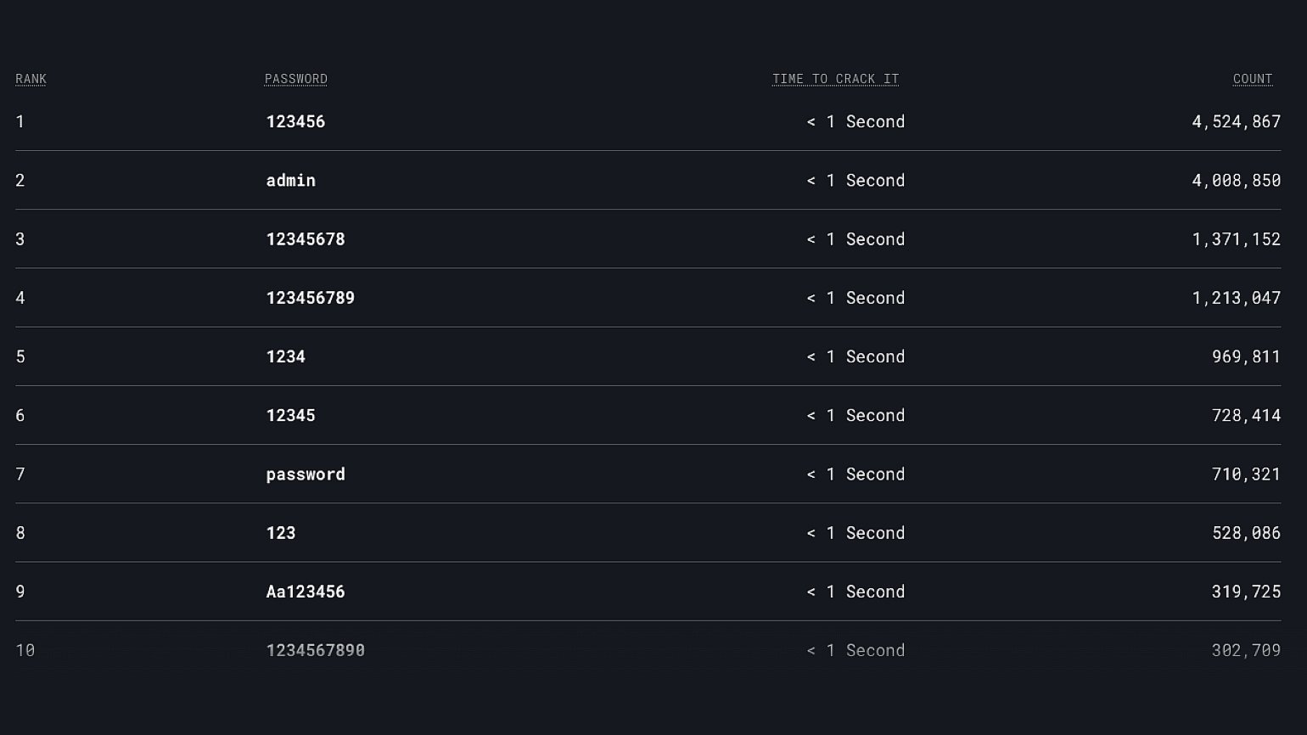Click crack time in admin row

point(855,180)
